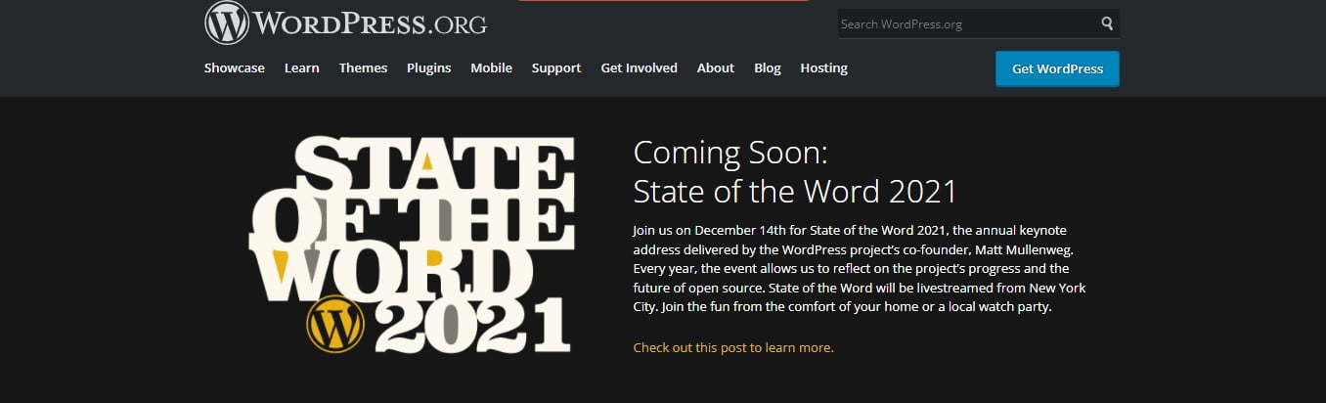The width and height of the screenshot is (1326, 403).
Task: Visit the Blog navigation link
Action: point(768,68)
